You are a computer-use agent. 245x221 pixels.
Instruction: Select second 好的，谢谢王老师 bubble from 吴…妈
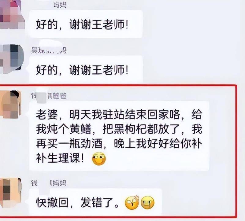click(86, 69)
